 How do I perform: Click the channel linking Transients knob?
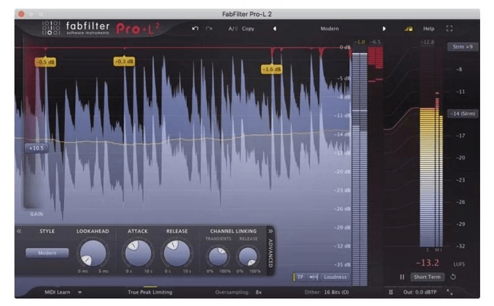click(x=218, y=256)
